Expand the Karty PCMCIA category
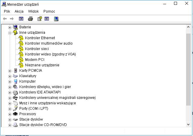Image resolution: width=193 pixels, height=136 pixels. [10, 71]
